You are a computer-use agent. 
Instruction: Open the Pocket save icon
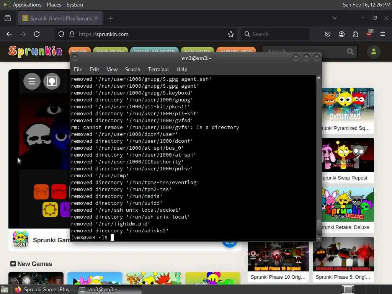(328, 34)
